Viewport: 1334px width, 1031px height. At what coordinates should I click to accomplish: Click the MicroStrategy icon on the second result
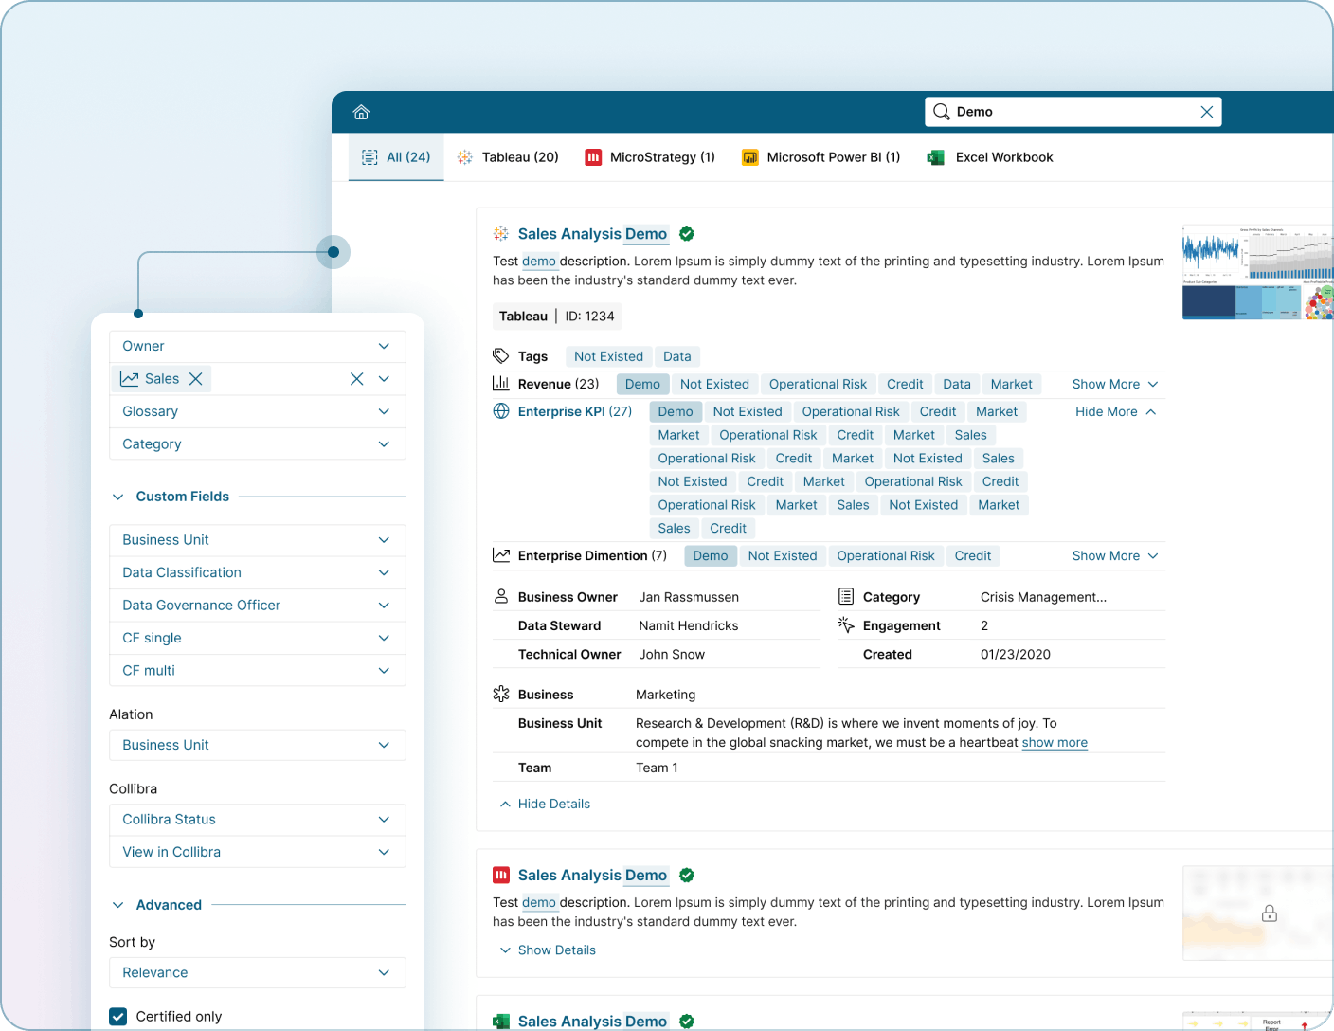(501, 875)
